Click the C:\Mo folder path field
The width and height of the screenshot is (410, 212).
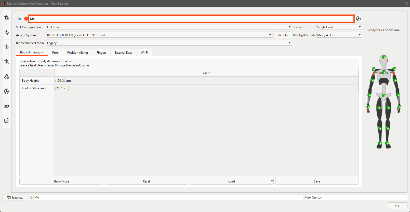[166, 197]
